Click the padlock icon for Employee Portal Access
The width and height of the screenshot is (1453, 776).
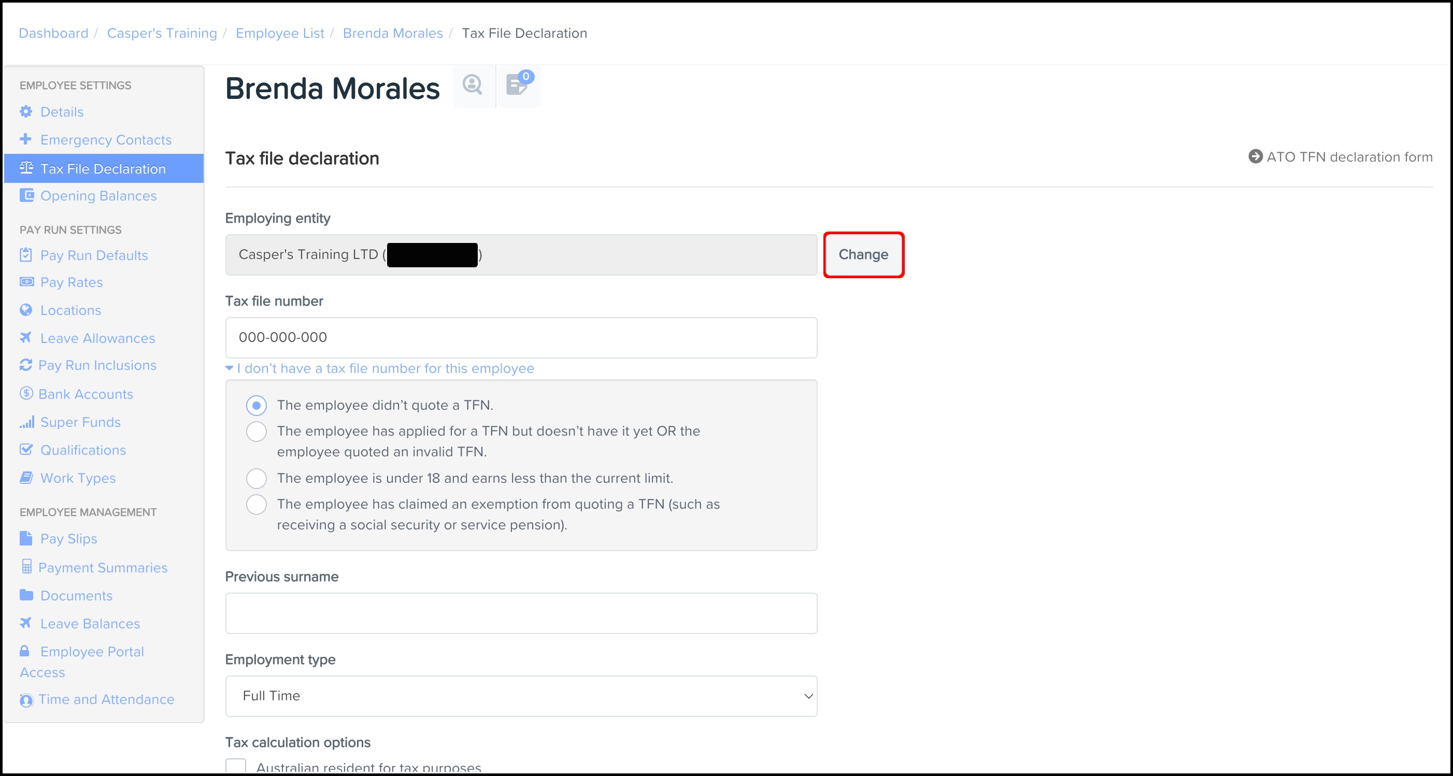pos(24,651)
